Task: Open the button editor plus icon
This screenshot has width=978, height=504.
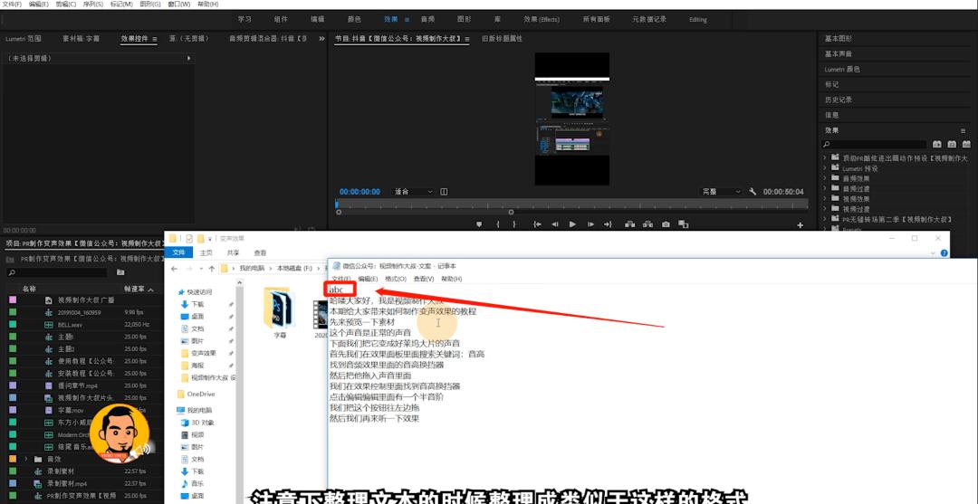Action: point(801,225)
